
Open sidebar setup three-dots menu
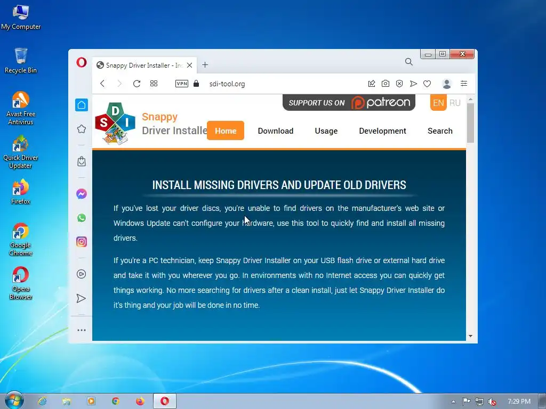point(82,330)
